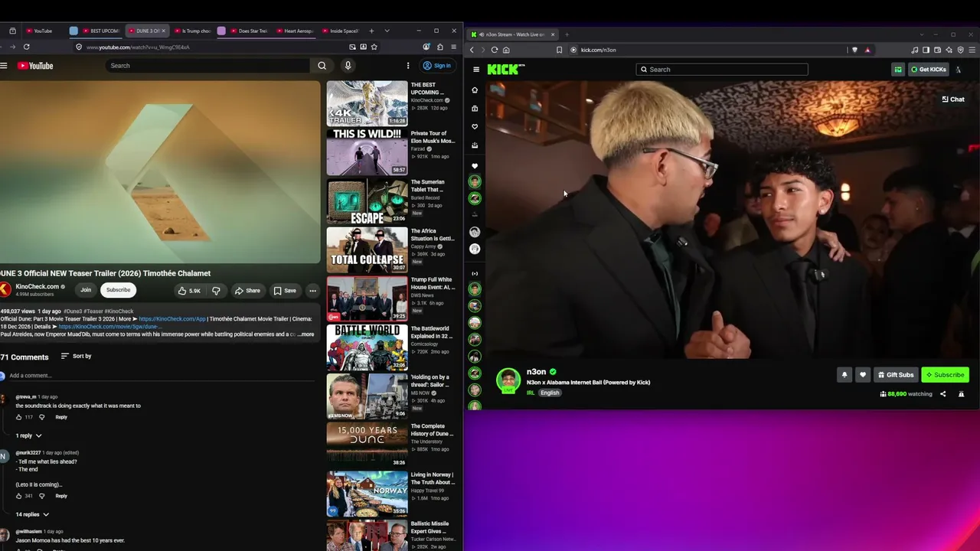The image size is (980, 551).
Task: Switch to the 'Is Trump' browser tab
Action: 193,31
